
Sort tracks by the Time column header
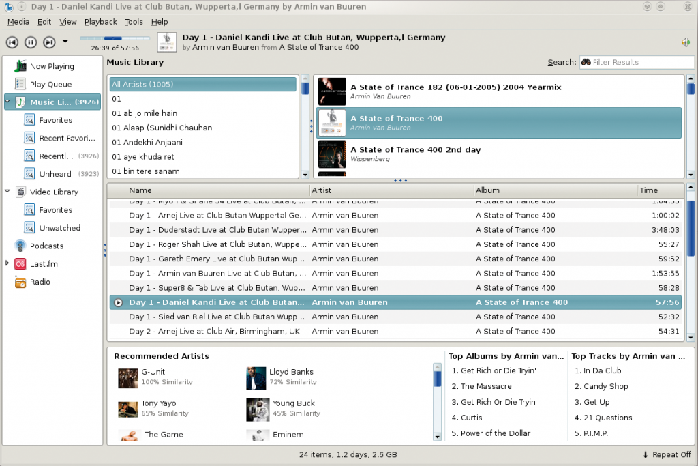[661, 190]
